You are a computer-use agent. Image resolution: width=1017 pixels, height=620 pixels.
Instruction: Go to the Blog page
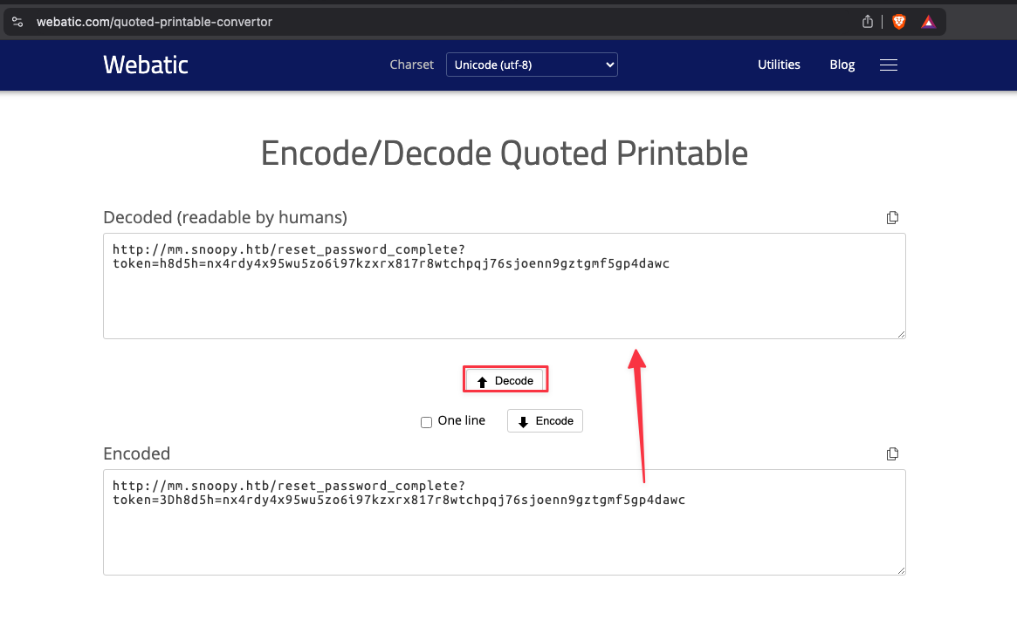[842, 65]
